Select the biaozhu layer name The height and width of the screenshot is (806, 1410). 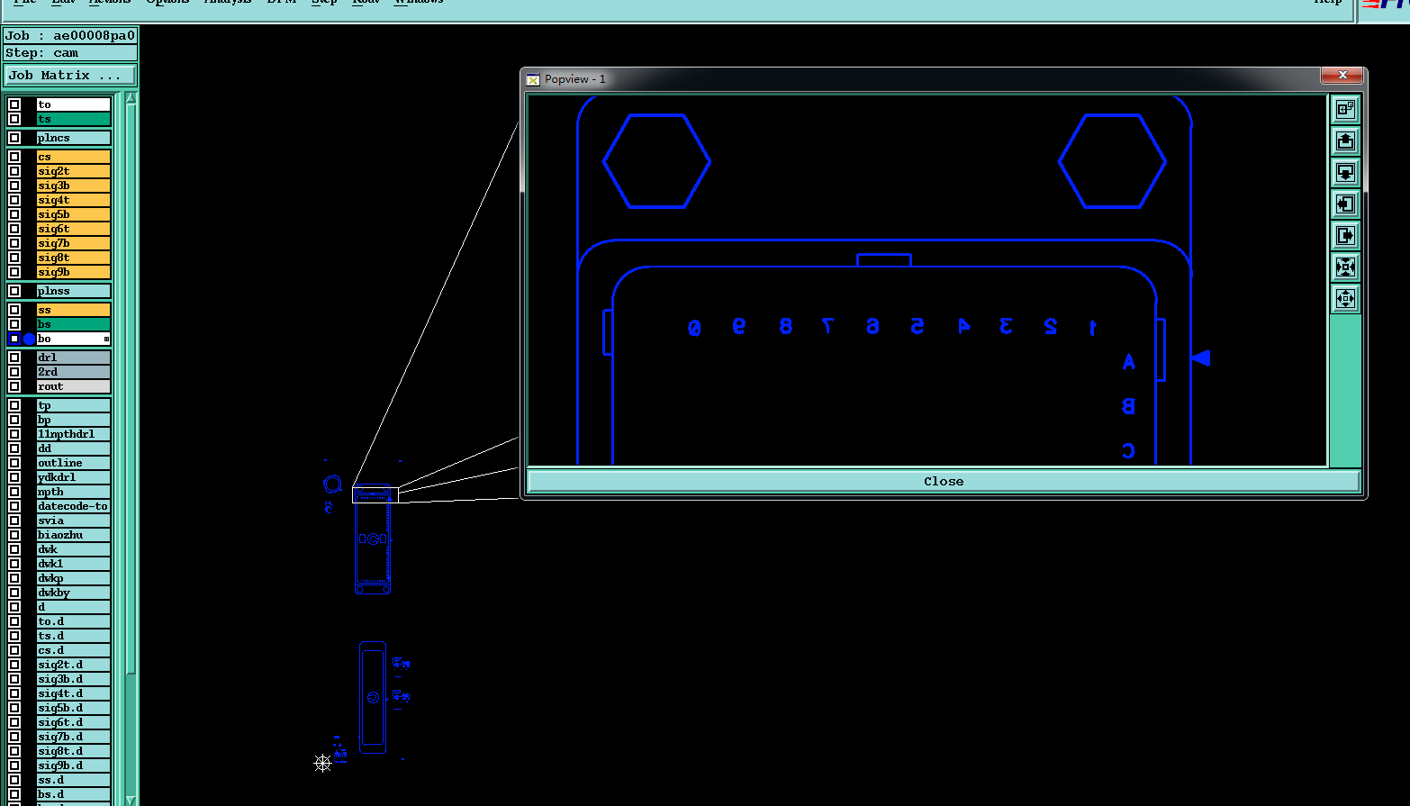coord(73,535)
